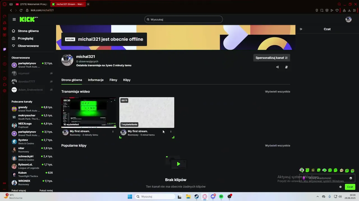
Task: Open Twitch in the Opera sidebar
Action: point(4,49)
